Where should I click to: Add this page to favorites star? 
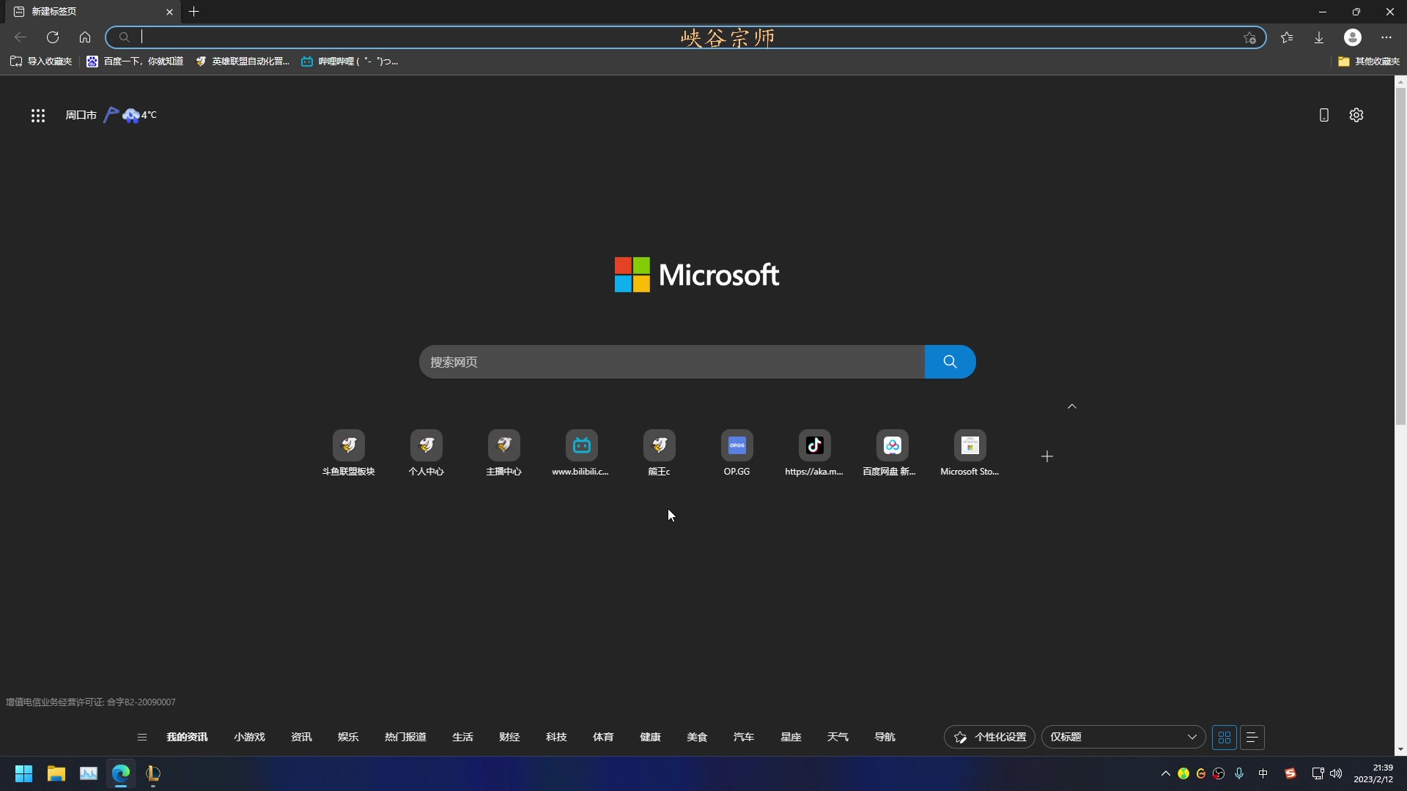(1249, 37)
